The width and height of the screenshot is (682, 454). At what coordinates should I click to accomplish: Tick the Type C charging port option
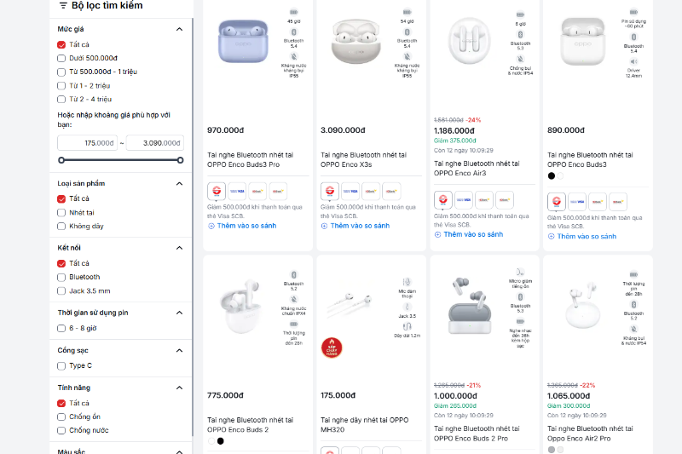[61, 365]
